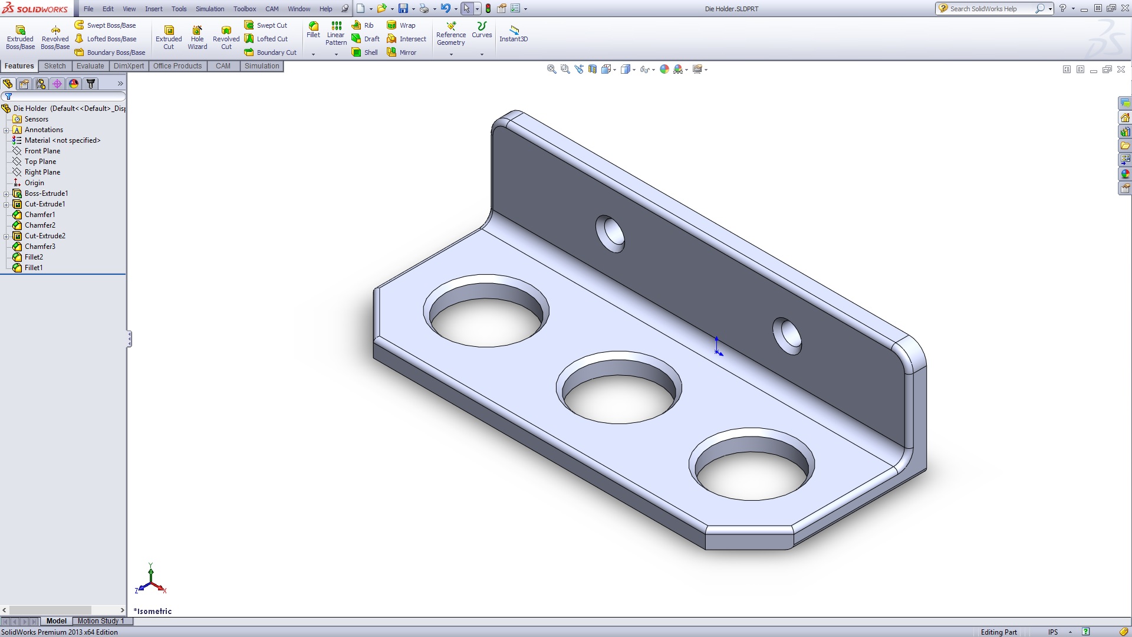Open the Insert menu

[154, 9]
